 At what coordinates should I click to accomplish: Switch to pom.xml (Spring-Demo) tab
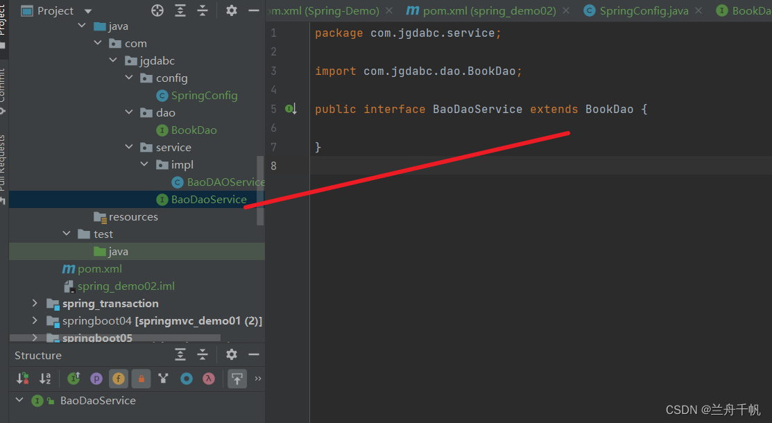pyautogui.click(x=323, y=10)
